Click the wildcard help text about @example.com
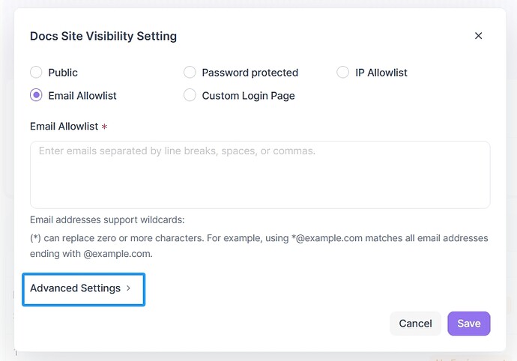The height and width of the screenshot is (361, 517). tap(258, 246)
